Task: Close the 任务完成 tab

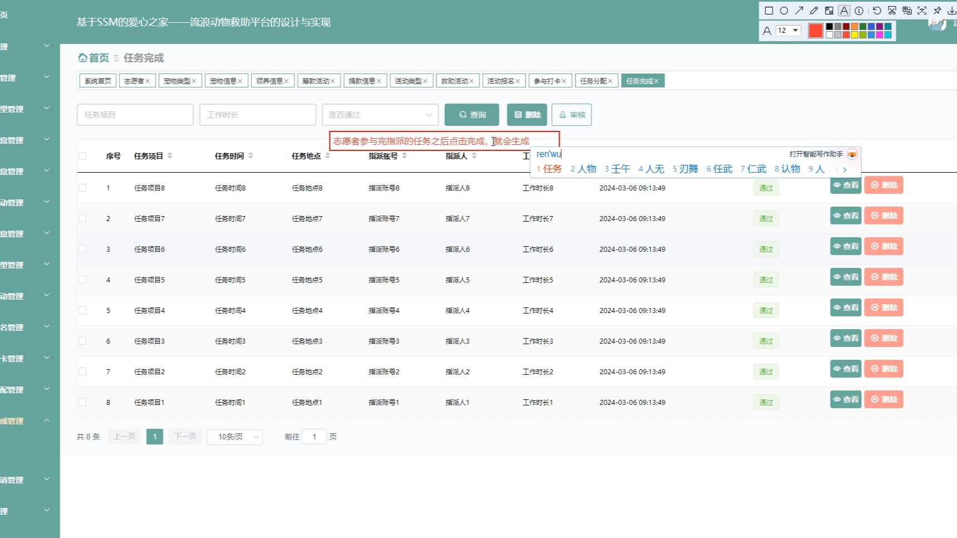Action: click(657, 81)
